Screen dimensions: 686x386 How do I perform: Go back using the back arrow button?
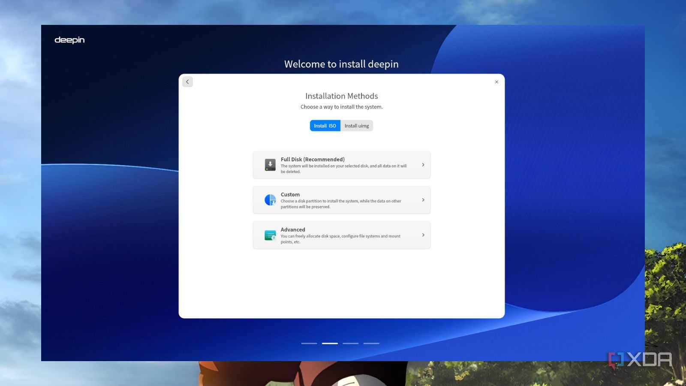click(x=187, y=82)
